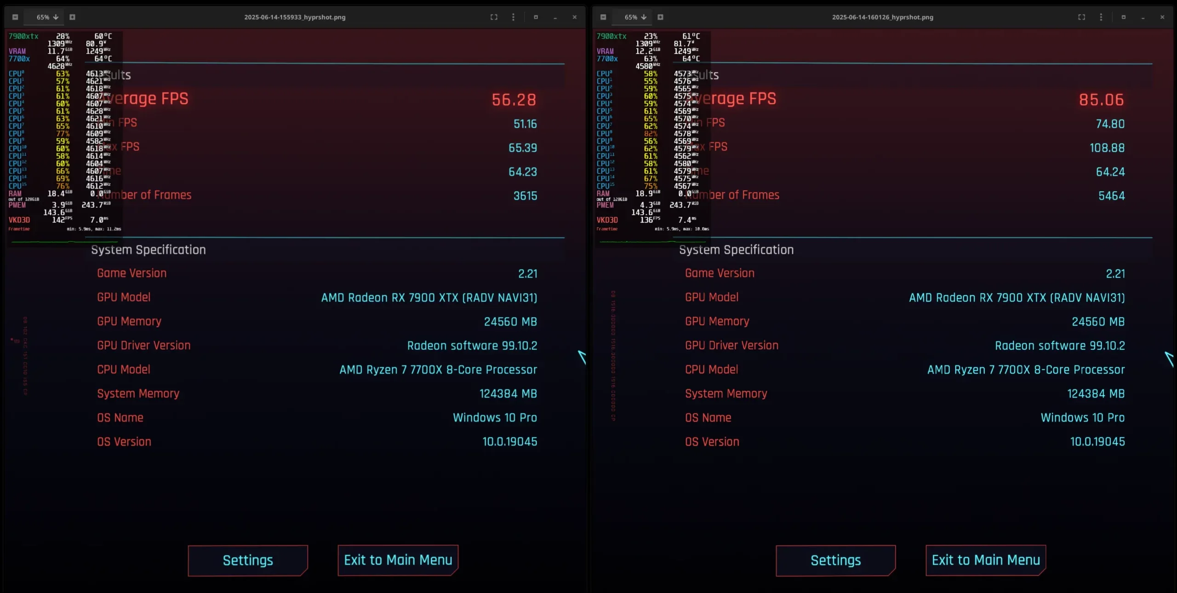1177x593 pixels.
Task: Maximize the right image viewer window
Action: (x=1123, y=17)
